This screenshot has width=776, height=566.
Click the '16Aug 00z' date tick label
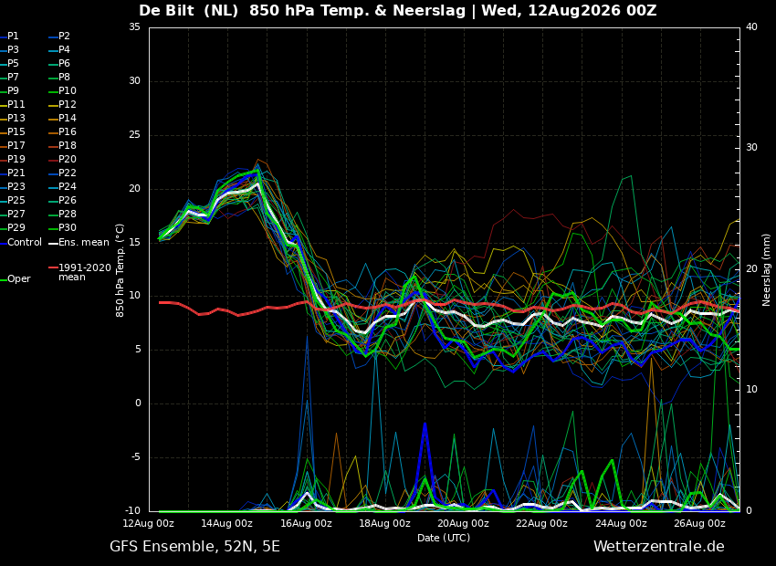307,523
